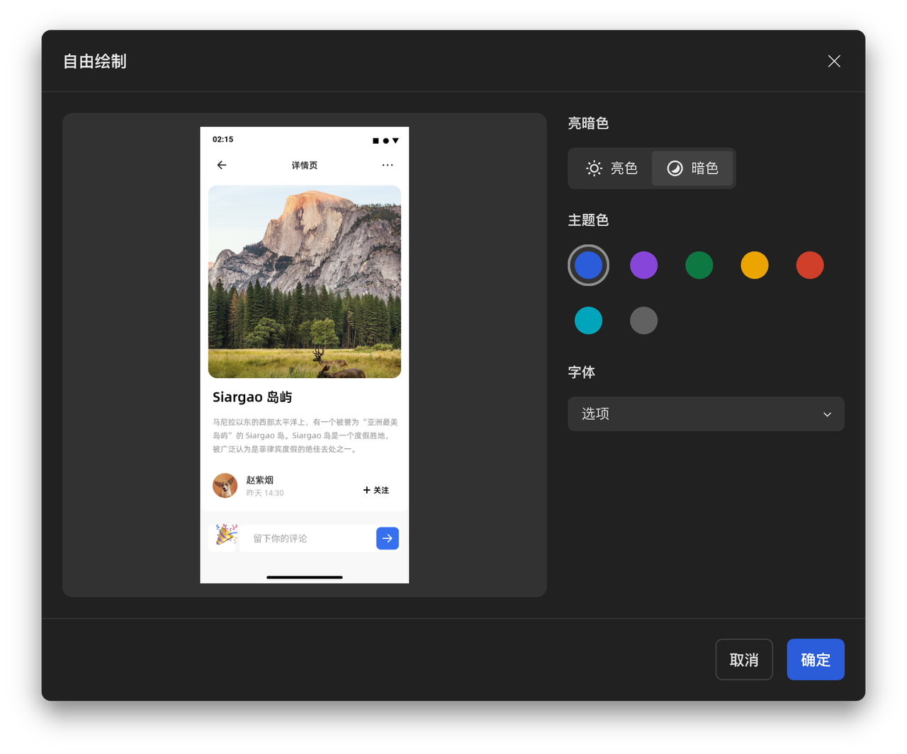Click the mountain landscape photo
The width and height of the screenshot is (907, 754).
coord(305,282)
